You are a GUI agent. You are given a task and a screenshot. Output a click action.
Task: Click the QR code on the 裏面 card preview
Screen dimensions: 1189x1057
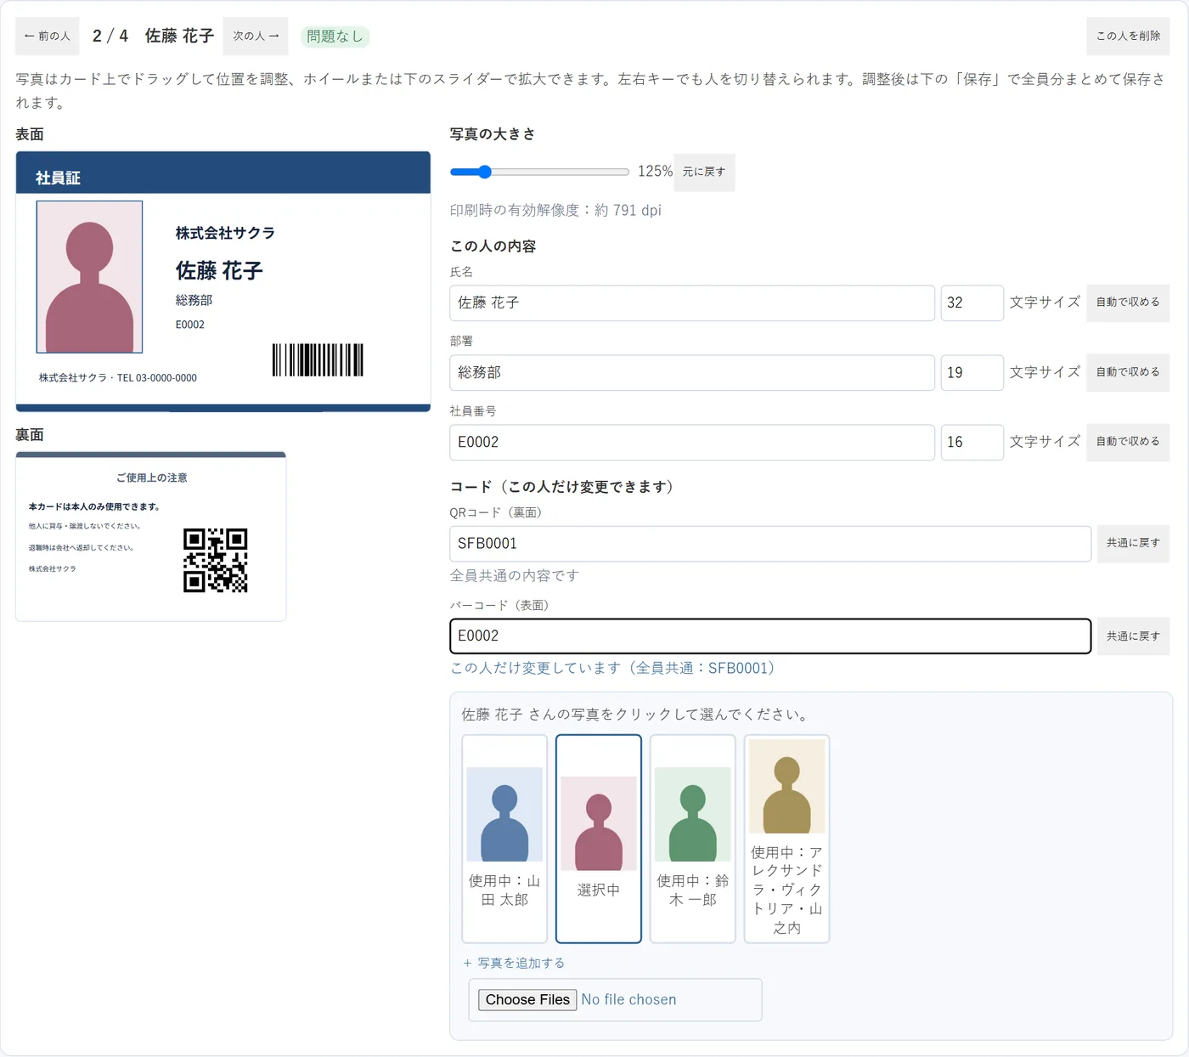pos(216,560)
